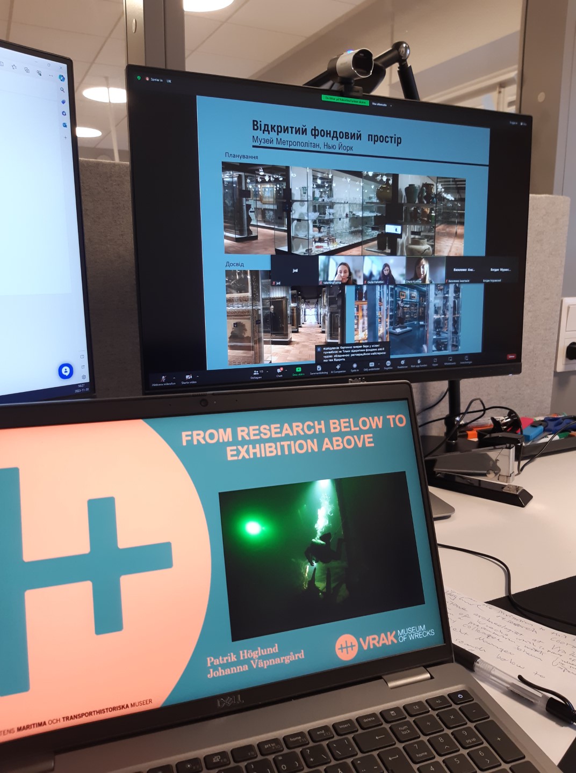576x773 pixels.
Task: Click the open-in-new-window icon in Edge sidebar
Action: 83,367
